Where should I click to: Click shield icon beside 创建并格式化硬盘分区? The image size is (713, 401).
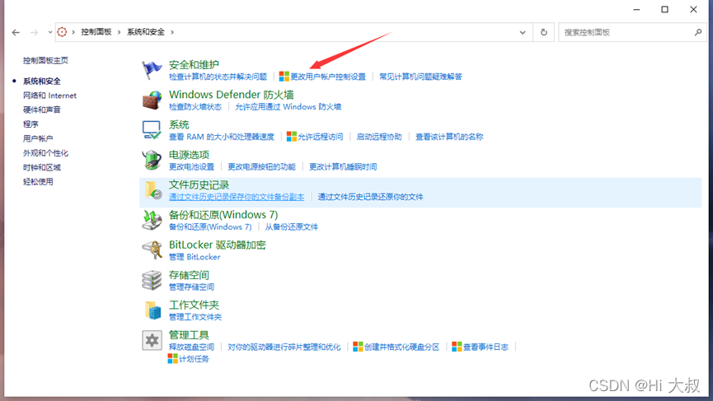click(358, 347)
